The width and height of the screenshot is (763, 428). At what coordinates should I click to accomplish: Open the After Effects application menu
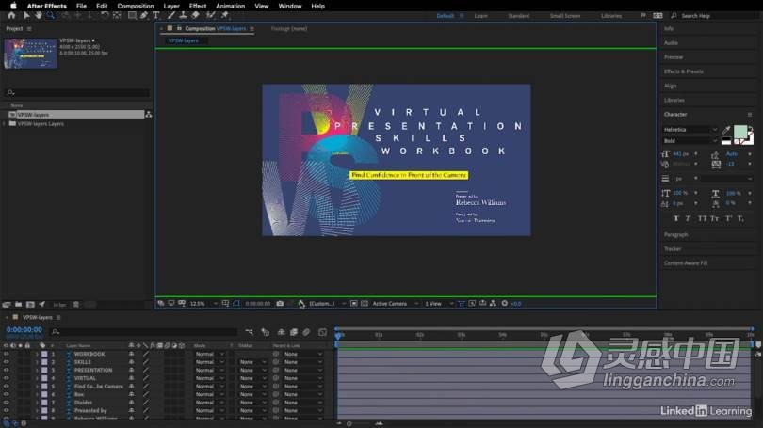point(47,6)
